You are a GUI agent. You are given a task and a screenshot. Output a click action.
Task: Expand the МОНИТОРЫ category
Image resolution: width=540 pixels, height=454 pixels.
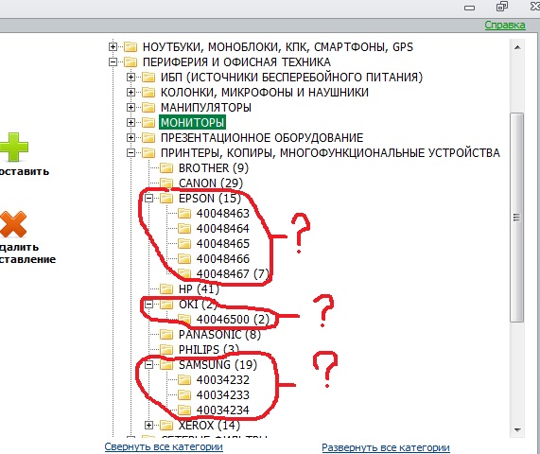pyautogui.click(x=131, y=122)
